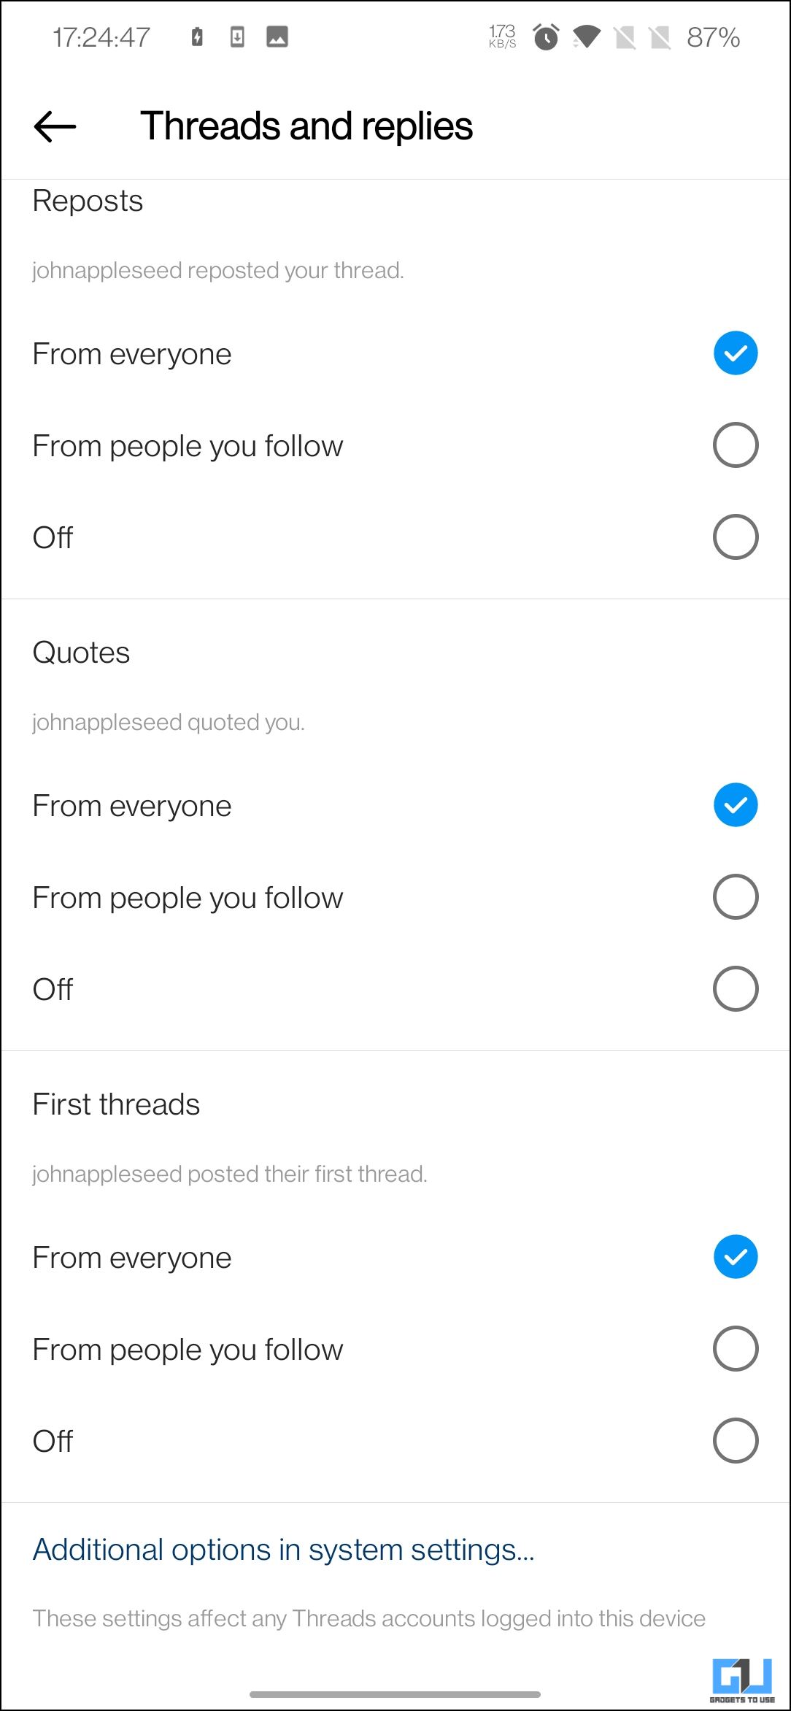Select From people you follow under First threads
The height and width of the screenshot is (1711, 791).
735,1348
